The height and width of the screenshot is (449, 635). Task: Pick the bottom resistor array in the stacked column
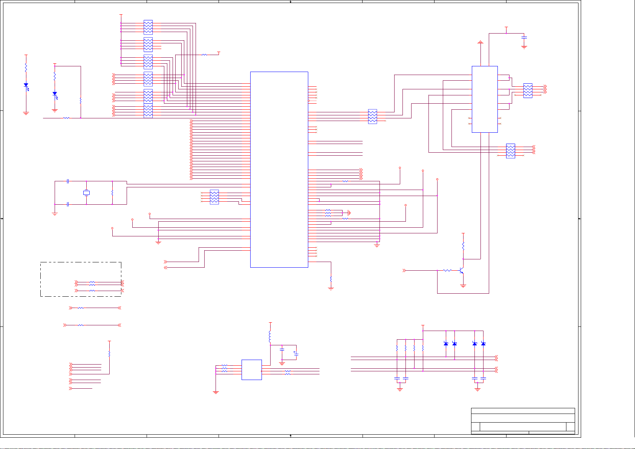pyautogui.click(x=148, y=111)
